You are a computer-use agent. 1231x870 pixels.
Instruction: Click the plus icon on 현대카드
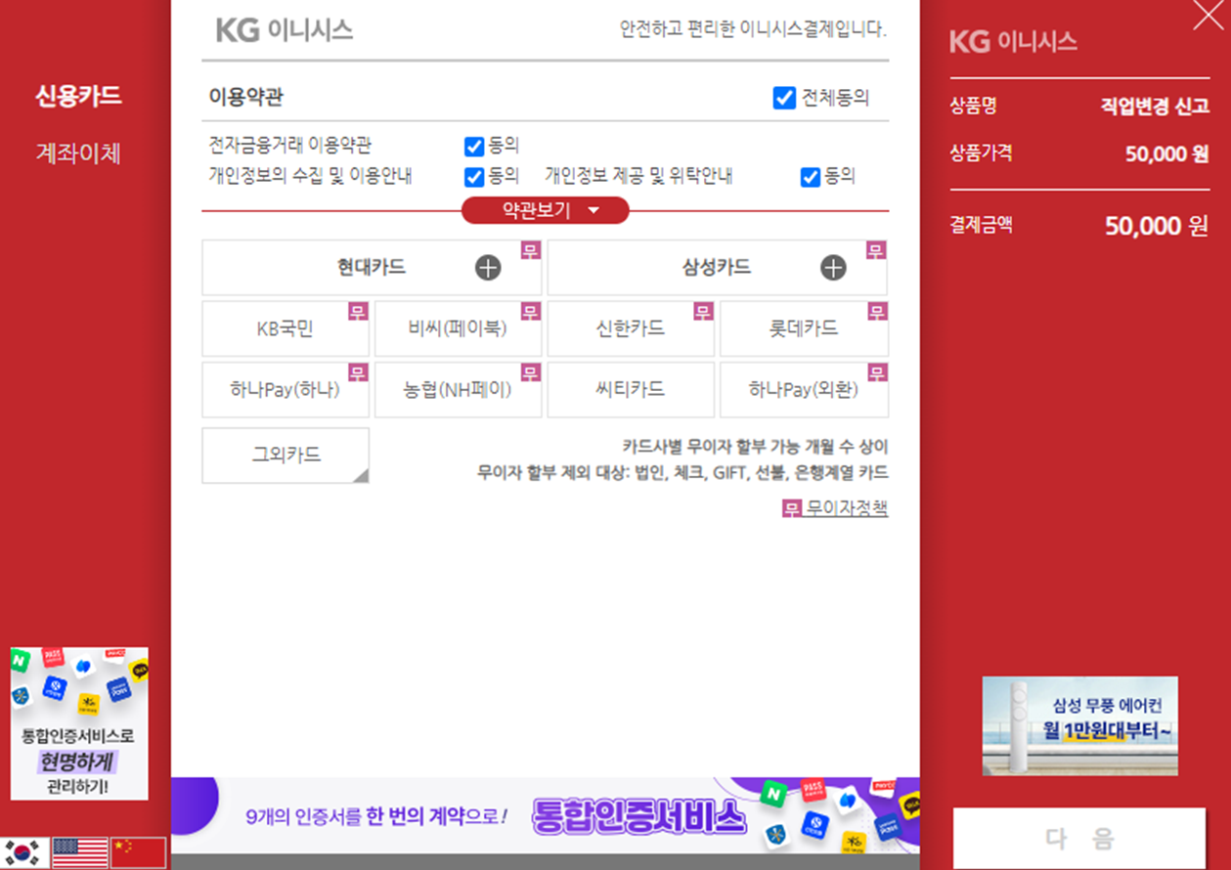point(488,268)
